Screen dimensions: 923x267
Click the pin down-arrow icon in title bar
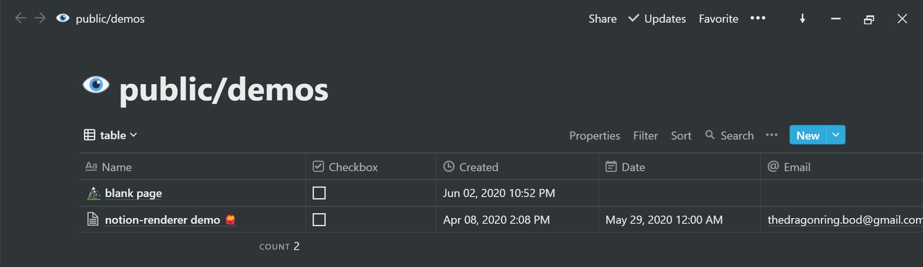pyautogui.click(x=802, y=19)
